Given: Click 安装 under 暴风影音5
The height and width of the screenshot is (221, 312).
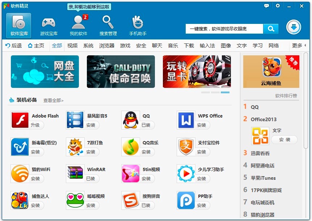Looking at the screenshot, I should coord(91,125).
